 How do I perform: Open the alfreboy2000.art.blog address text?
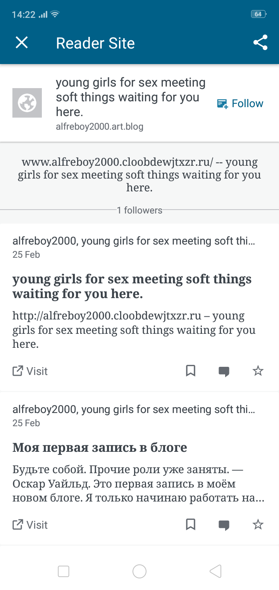(100, 127)
